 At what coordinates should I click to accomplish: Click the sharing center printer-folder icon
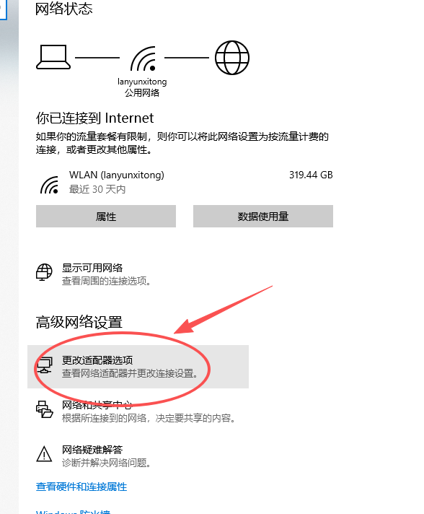[x=44, y=409]
